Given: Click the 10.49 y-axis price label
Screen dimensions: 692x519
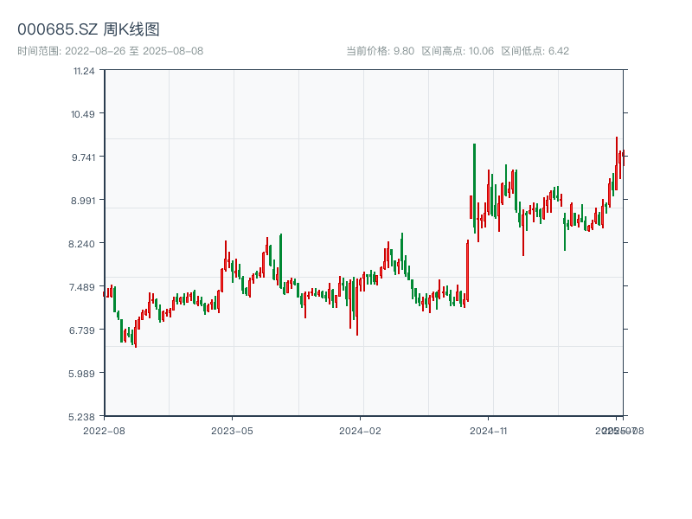Looking at the screenshot, I should [84, 114].
